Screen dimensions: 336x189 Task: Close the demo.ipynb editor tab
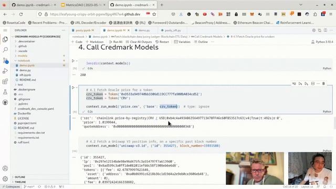click(x=129, y=30)
